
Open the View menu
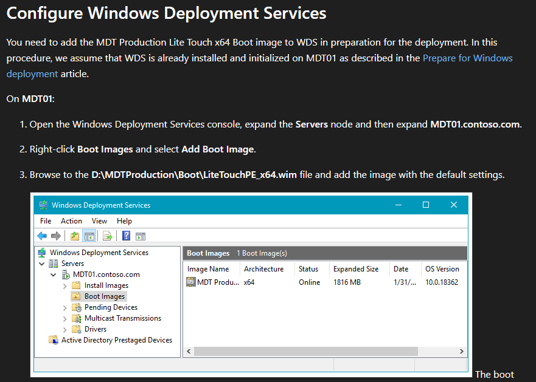click(99, 221)
